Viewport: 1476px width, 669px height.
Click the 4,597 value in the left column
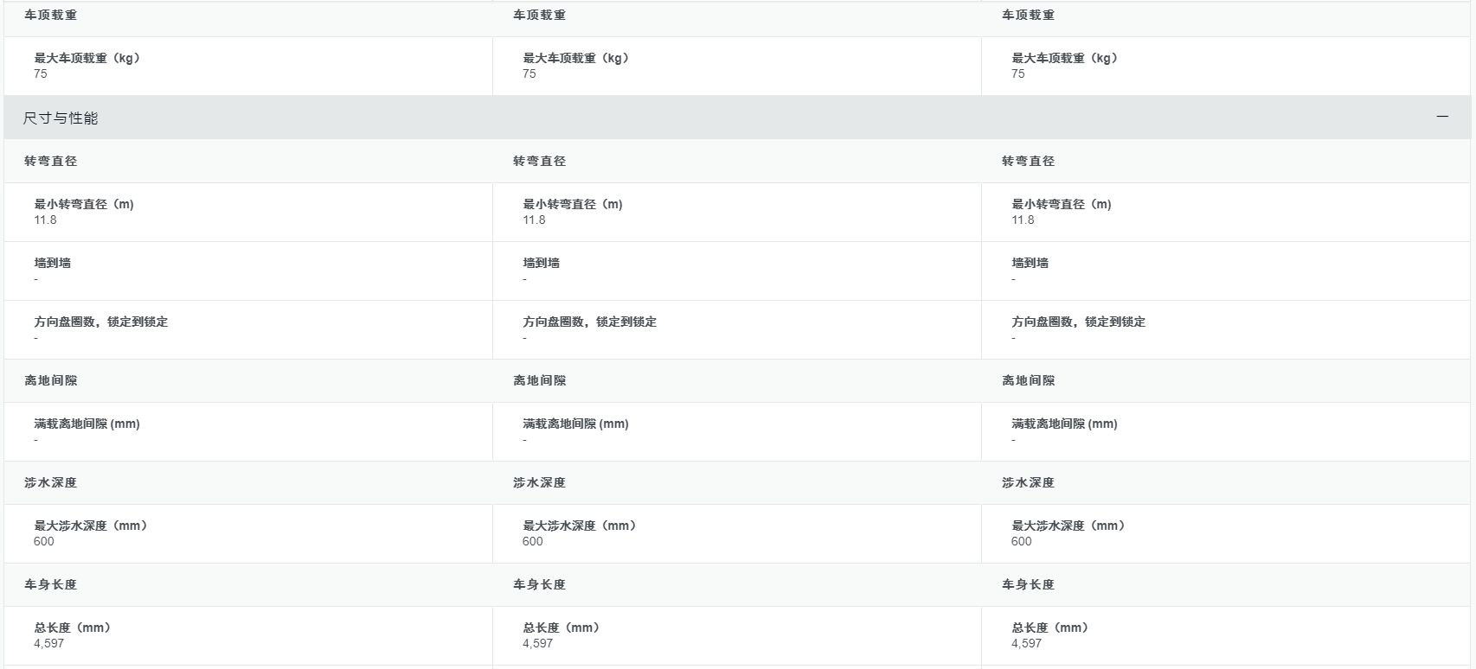49,644
